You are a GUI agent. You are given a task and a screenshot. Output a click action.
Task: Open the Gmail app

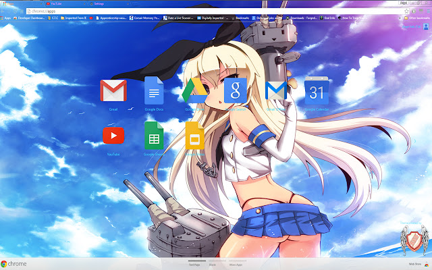click(113, 90)
